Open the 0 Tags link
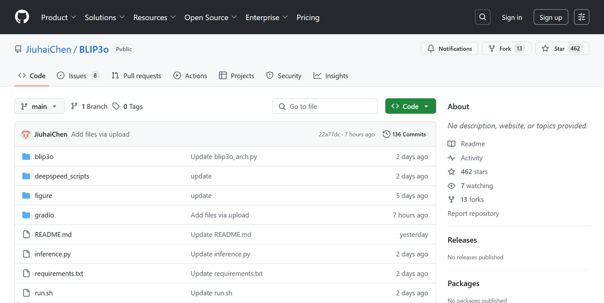Viewport: 604px width, 303px height. (x=128, y=107)
